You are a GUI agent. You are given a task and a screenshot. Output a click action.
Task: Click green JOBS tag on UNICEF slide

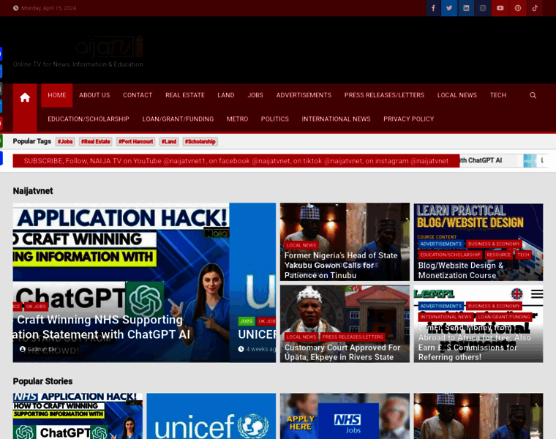[246, 321]
